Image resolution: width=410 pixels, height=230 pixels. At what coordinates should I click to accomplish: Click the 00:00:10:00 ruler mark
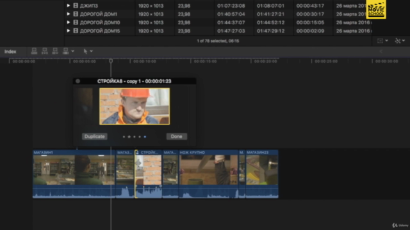145,61
